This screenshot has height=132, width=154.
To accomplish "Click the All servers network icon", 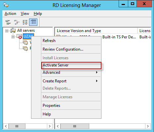I will tap(13, 30).
